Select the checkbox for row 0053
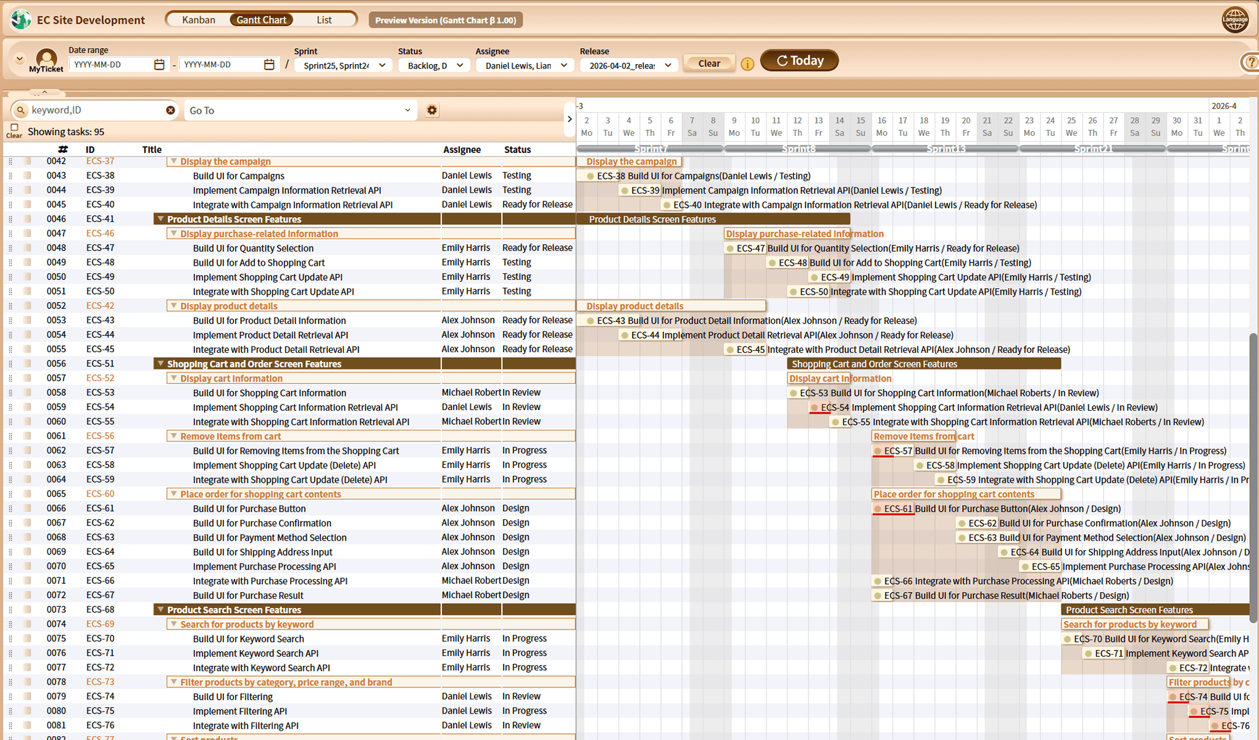This screenshot has height=740, width=1259. click(x=27, y=320)
